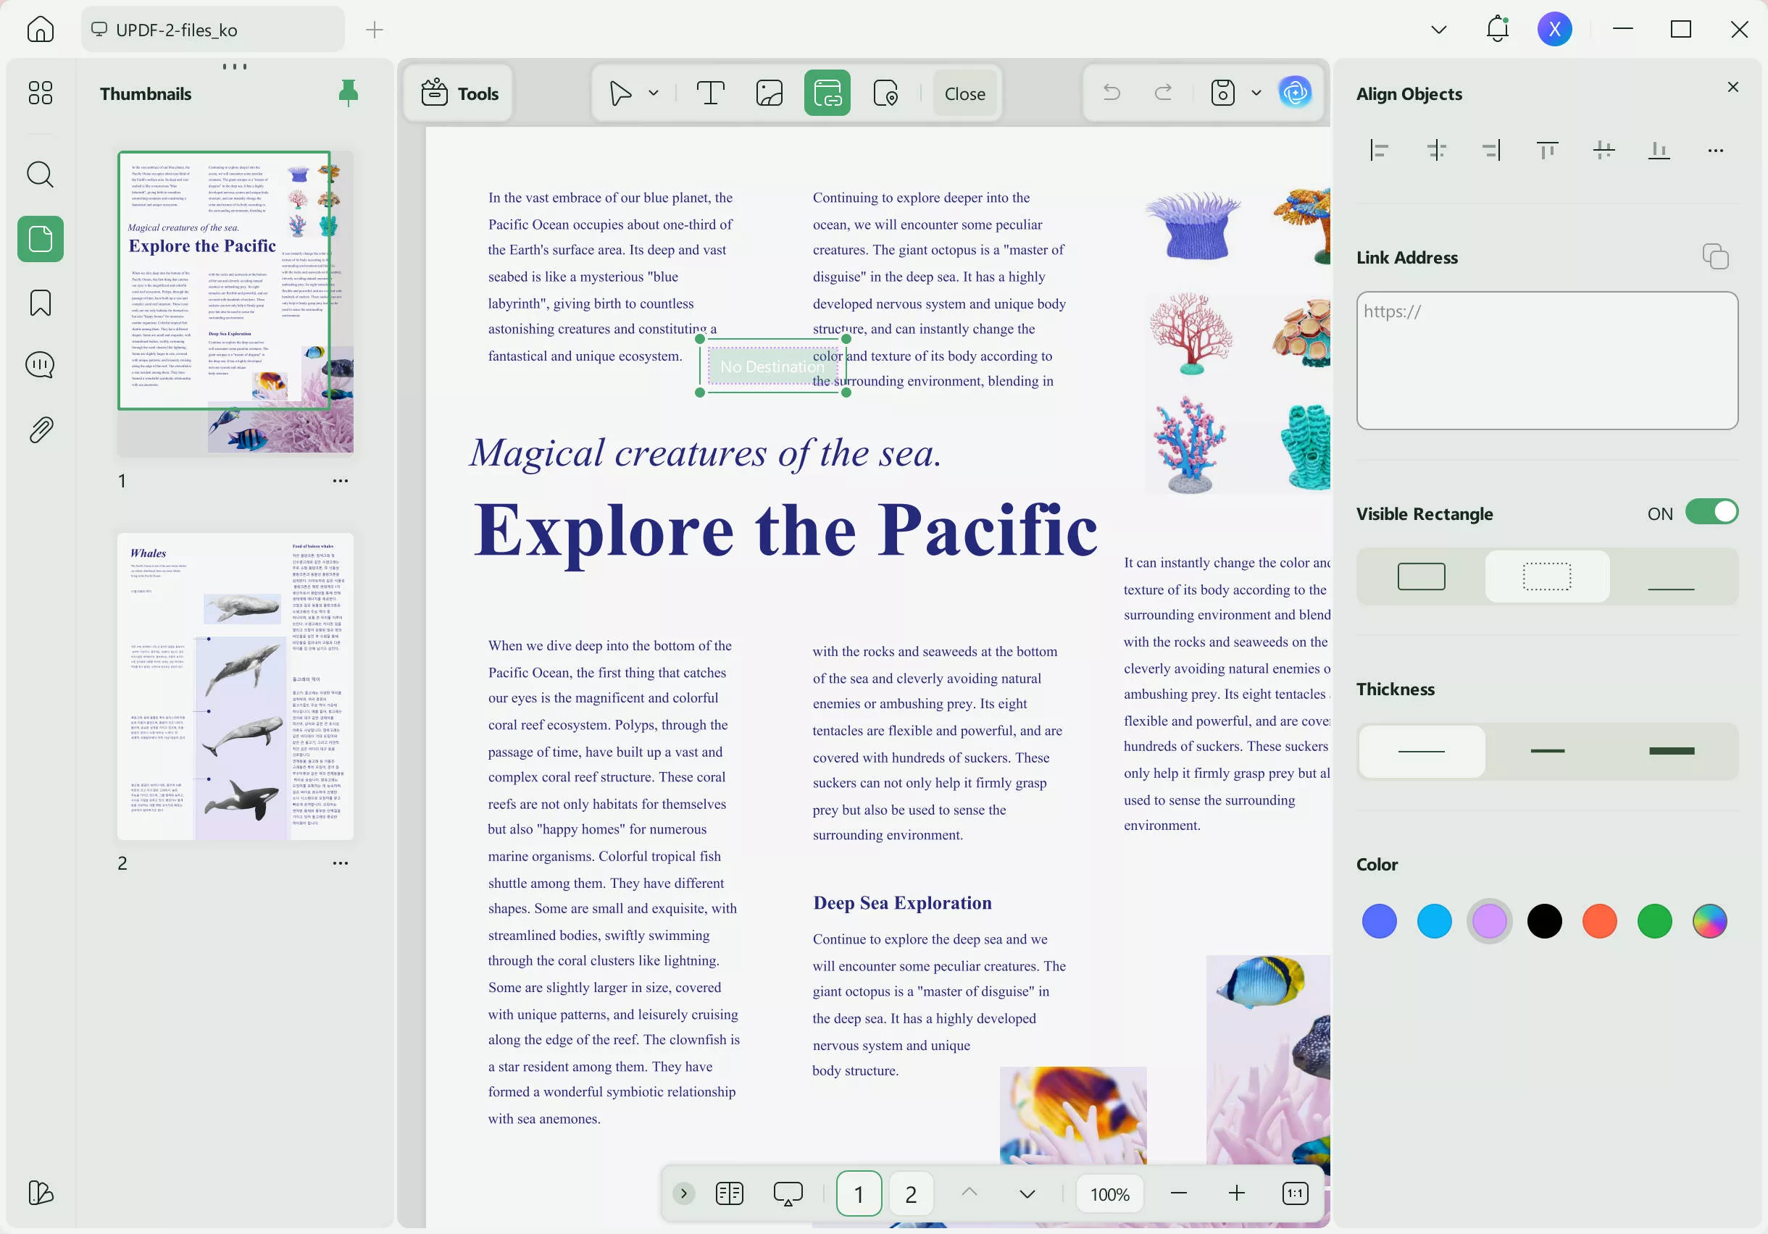The image size is (1768, 1234).
Task: Select the thickest line thickness option
Action: tap(1671, 750)
